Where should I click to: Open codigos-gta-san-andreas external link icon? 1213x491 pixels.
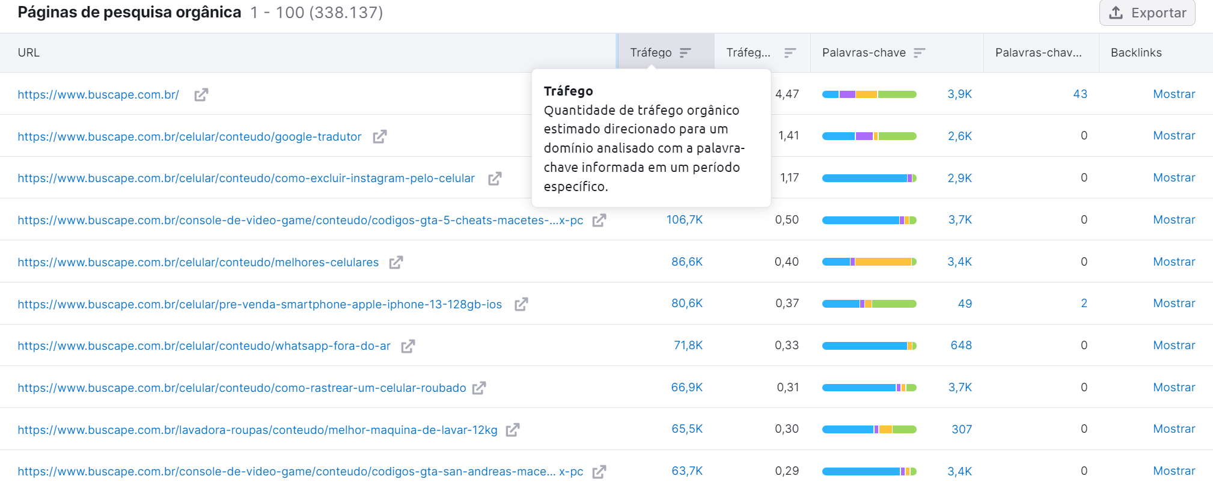[x=599, y=472]
